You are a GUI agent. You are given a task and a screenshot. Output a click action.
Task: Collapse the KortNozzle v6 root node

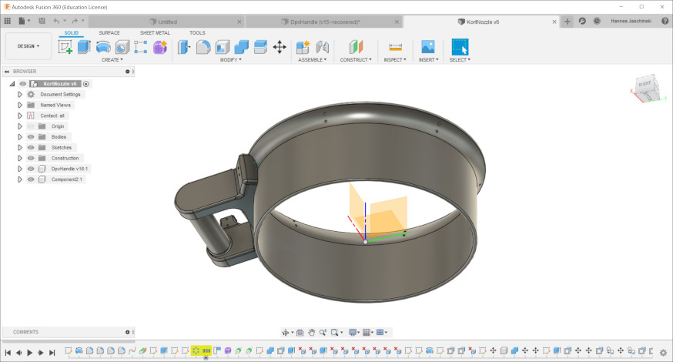coord(12,84)
